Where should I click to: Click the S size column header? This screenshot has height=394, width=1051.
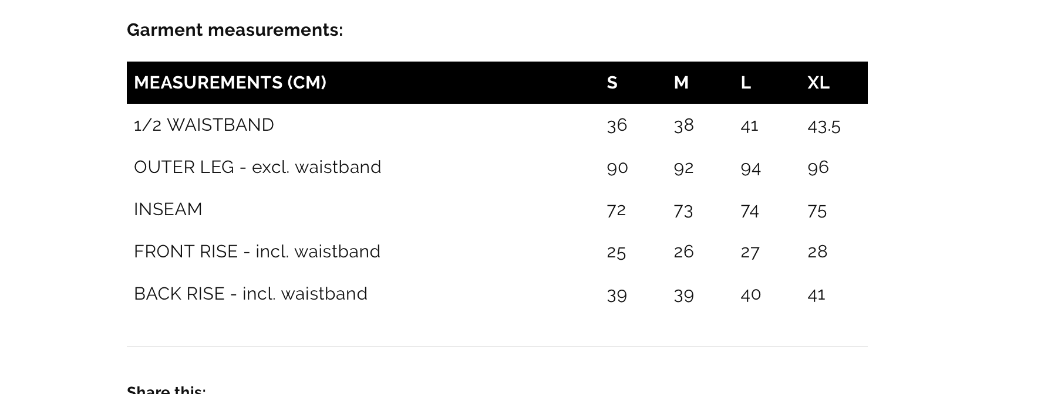[x=612, y=83]
